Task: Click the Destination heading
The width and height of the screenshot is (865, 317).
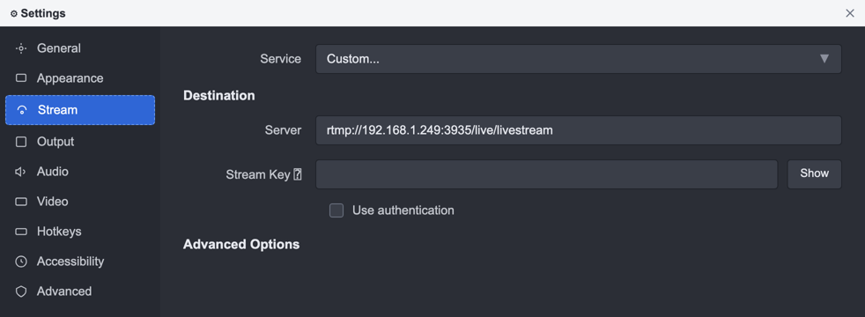Action: click(219, 95)
